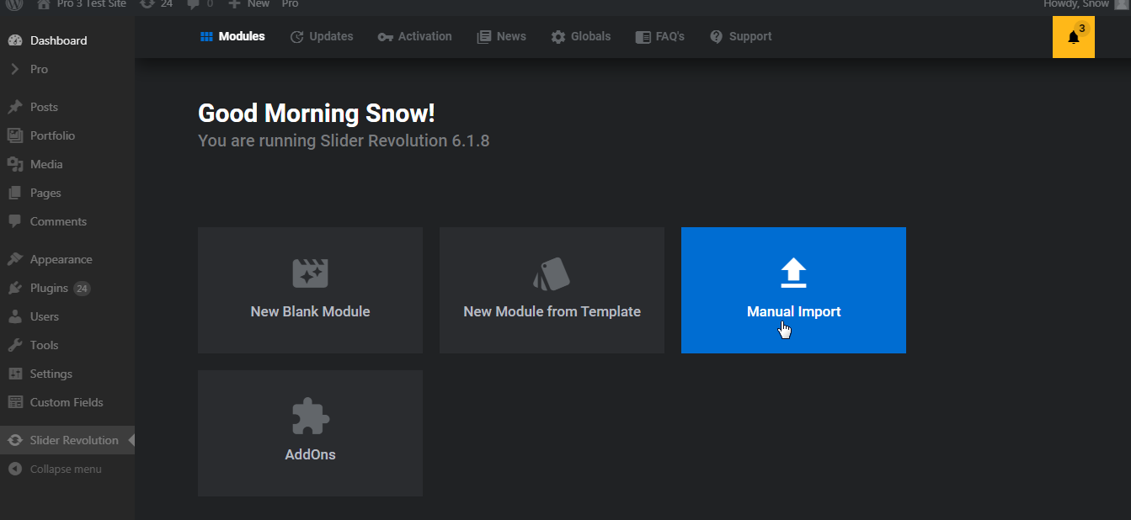Click the Activation key icon
1131x520 pixels.
pyautogui.click(x=386, y=37)
